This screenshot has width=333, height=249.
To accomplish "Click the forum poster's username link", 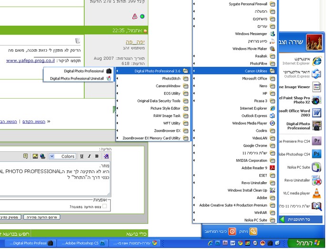I will (135, 42).
